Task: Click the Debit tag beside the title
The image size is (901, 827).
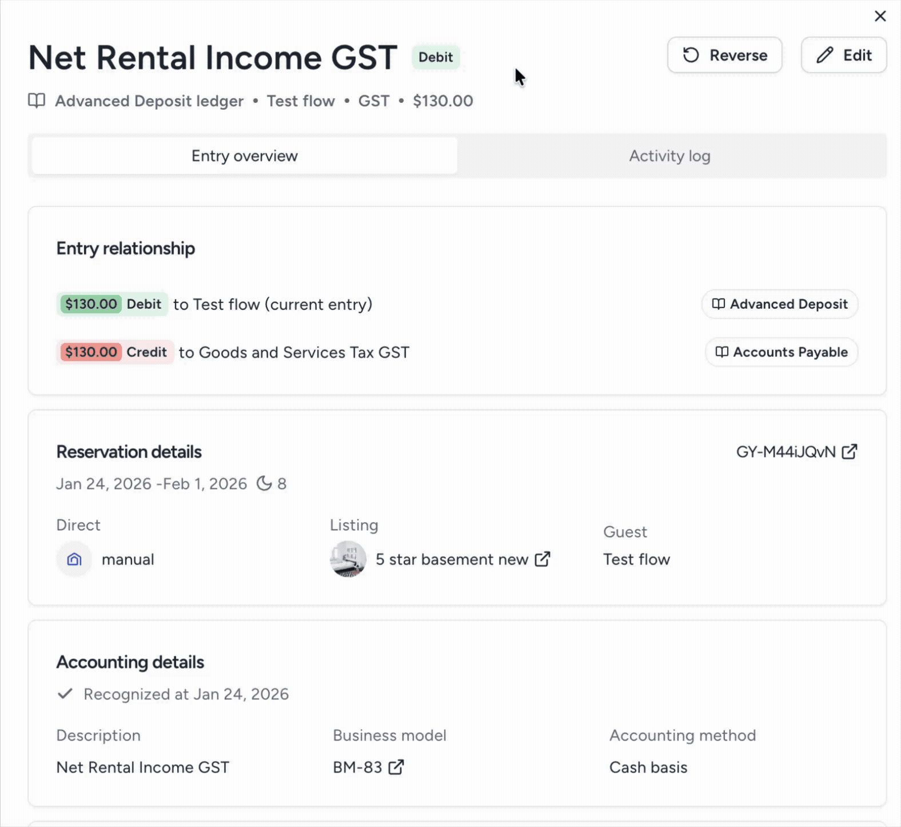Action: click(435, 57)
